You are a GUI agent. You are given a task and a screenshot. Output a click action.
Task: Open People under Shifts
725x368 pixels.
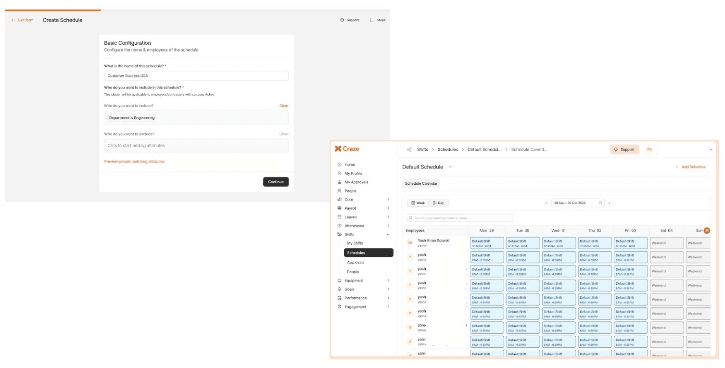coord(353,272)
